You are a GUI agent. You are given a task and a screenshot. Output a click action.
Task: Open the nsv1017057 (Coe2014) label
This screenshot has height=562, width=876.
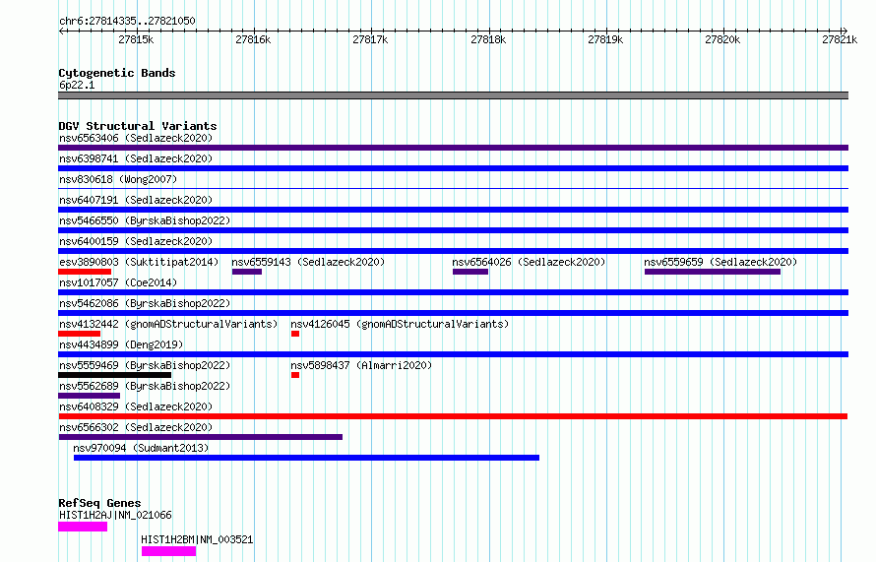118,282
